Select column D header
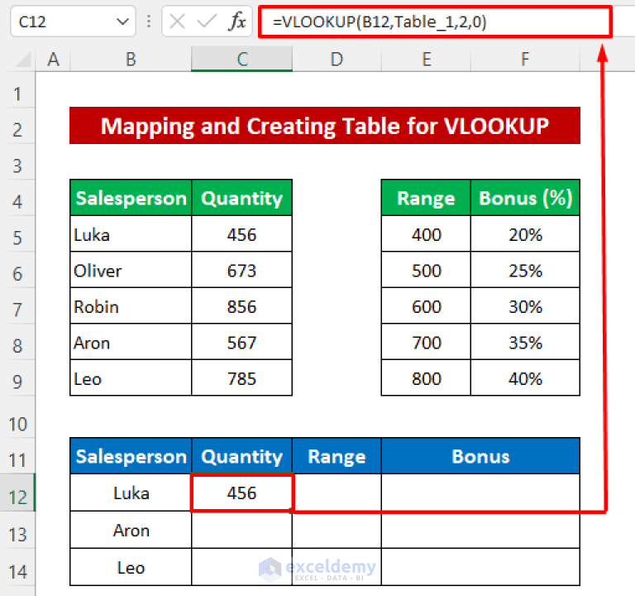This screenshot has width=635, height=596. [337, 60]
